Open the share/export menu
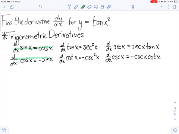 [12, 7]
